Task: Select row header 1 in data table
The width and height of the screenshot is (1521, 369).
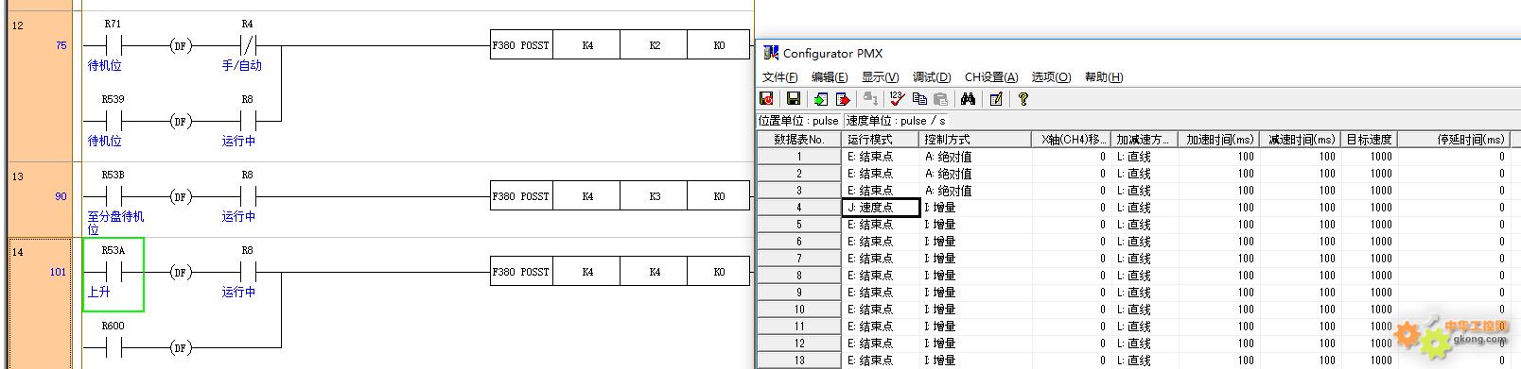Action: pyautogui.click(x=799, y=157)
